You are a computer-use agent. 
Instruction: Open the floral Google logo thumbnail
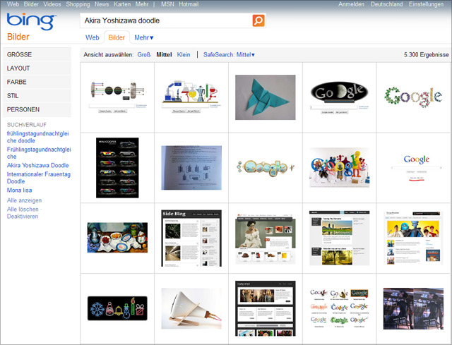413,97
